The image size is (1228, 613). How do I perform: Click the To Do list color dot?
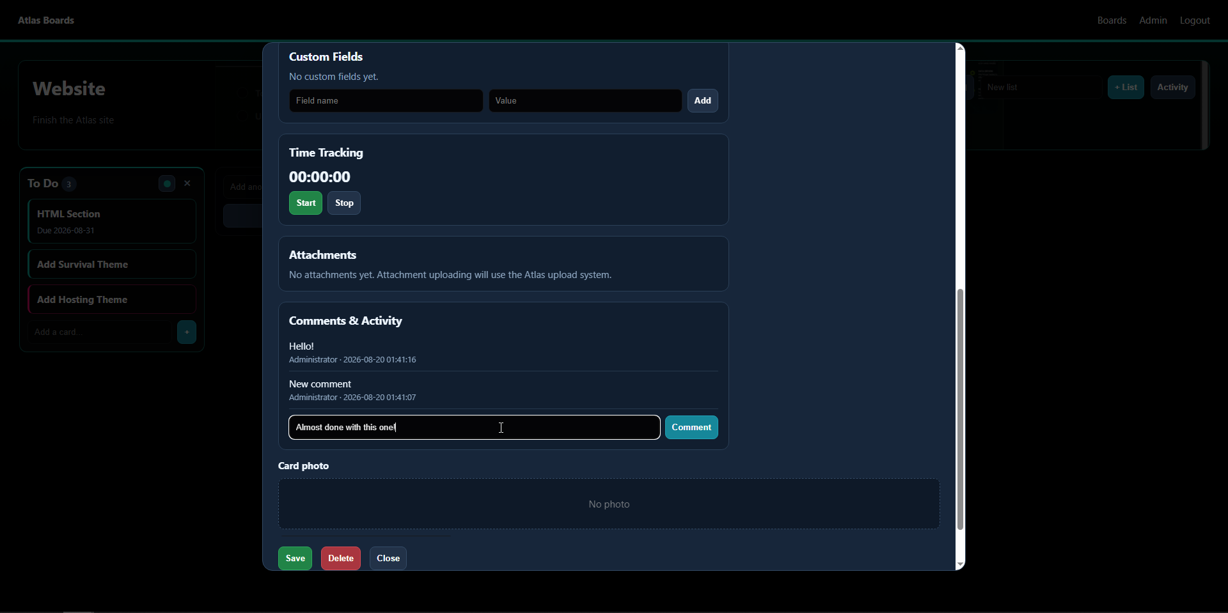pyautogui.click(x=167, y=183)
